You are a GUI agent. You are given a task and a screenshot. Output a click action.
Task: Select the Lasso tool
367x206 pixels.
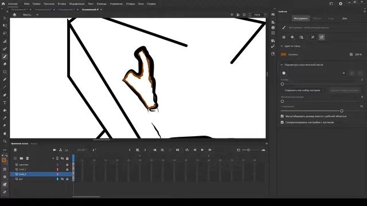tap(5, 33)
